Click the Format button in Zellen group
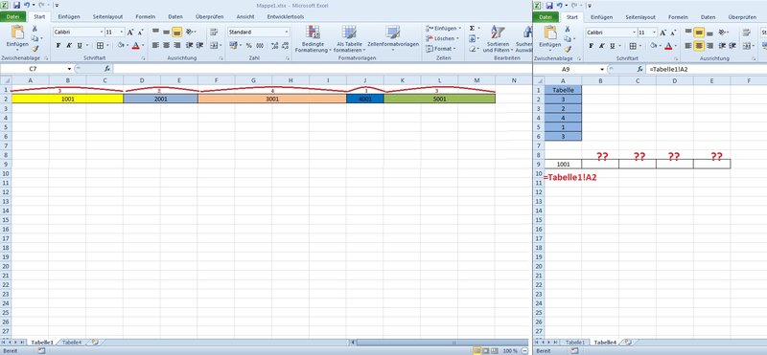Image resolution: width=767 pixels, height=355 pixels. tap(441, 49)
